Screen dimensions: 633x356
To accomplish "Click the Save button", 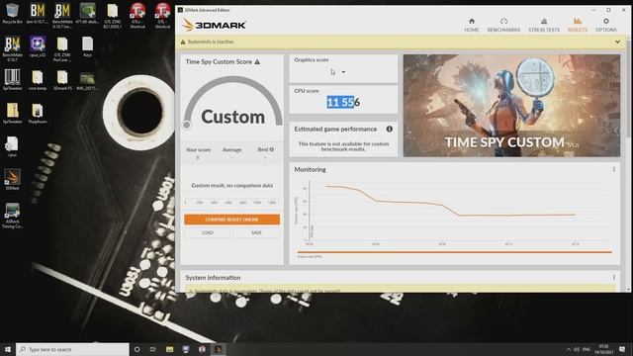I will pos(256,232).
